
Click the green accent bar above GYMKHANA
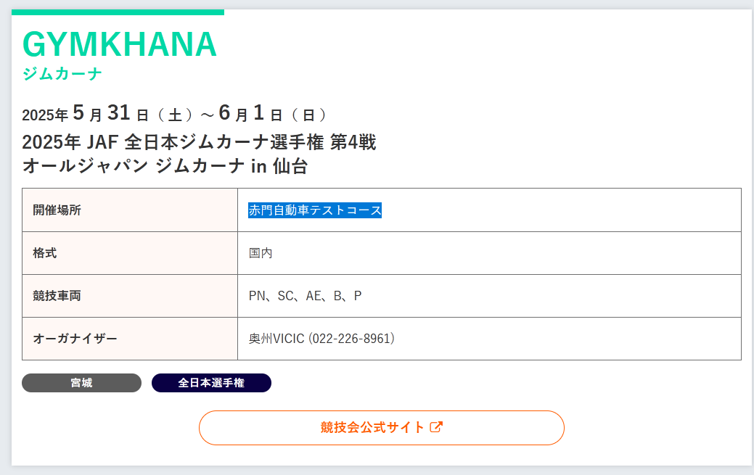pyautogui.click(x=118, y=12)
